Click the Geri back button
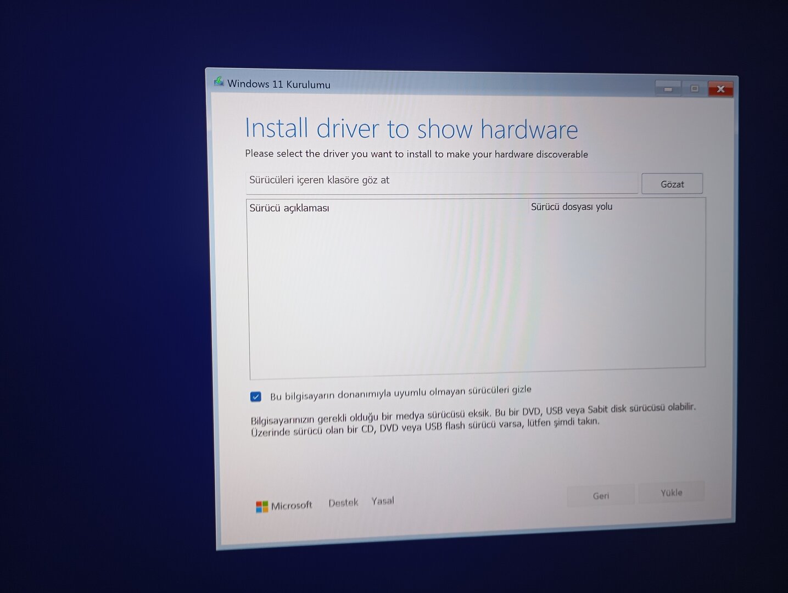 [x=601, y=495]
